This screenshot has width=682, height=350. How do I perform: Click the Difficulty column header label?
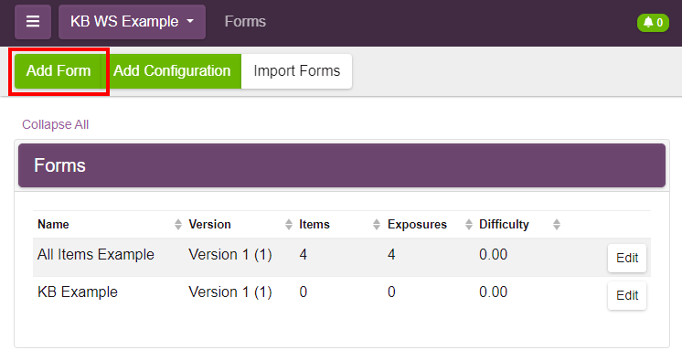[504, 225]
